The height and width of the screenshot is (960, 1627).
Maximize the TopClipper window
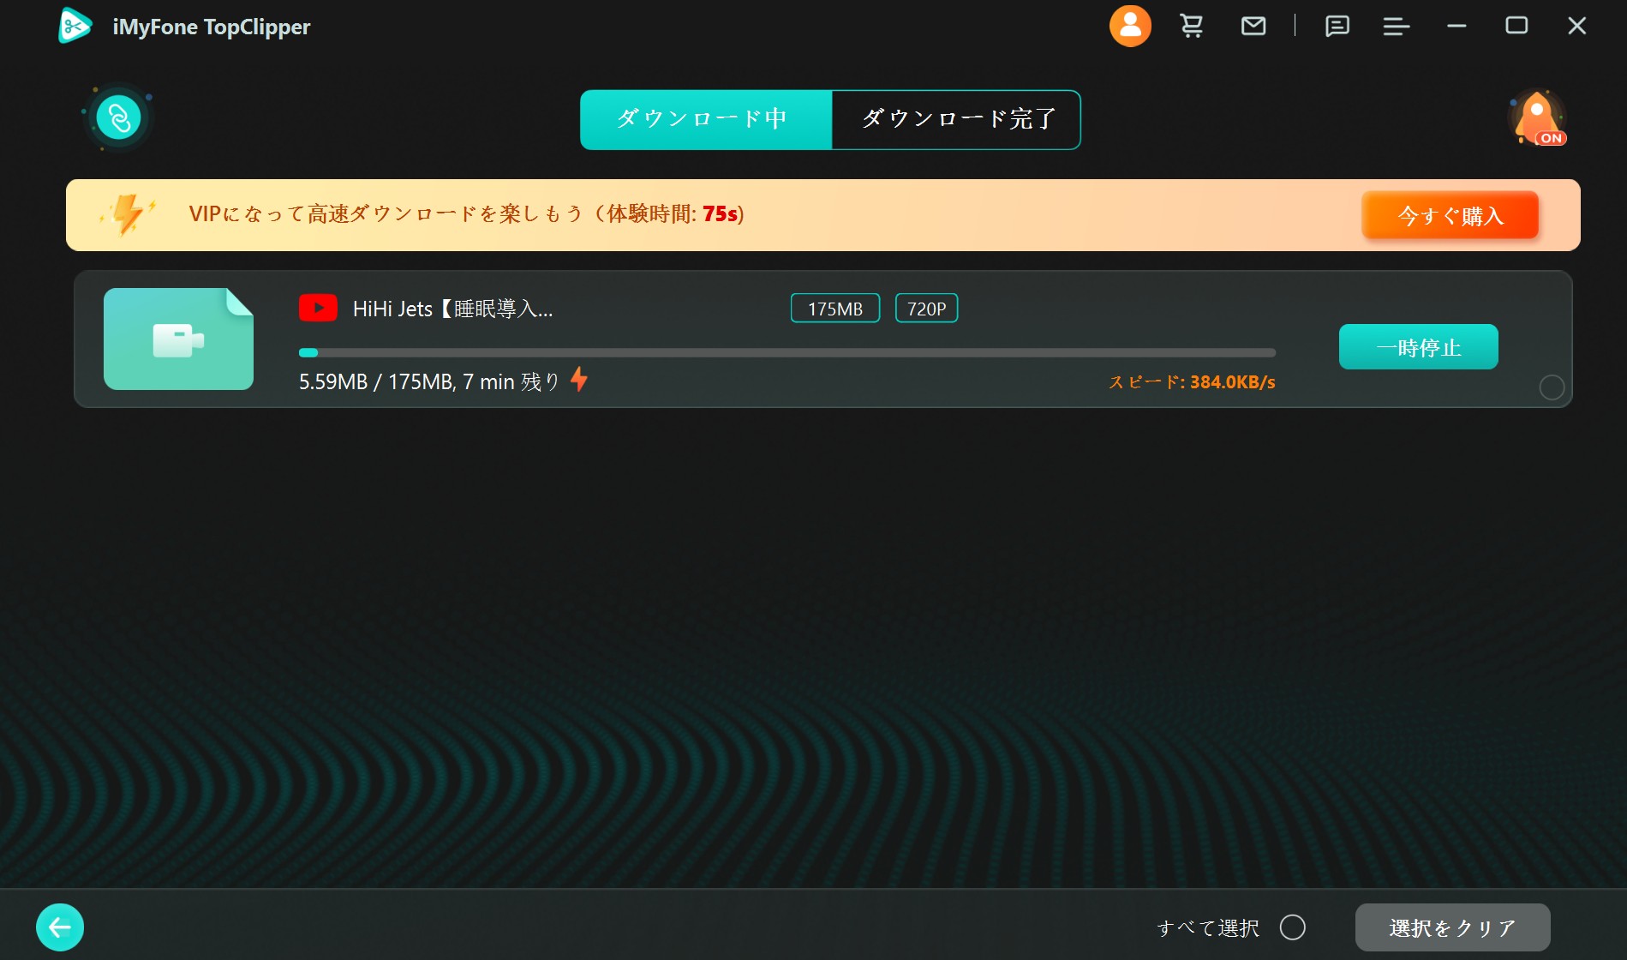1516,26
